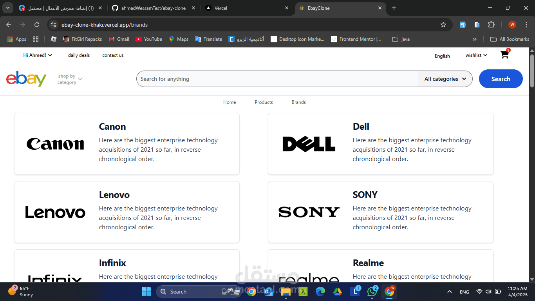The image size is (535, 301).
Task: Open the java bookmarks folder
Action: click(x=401, y=39)
